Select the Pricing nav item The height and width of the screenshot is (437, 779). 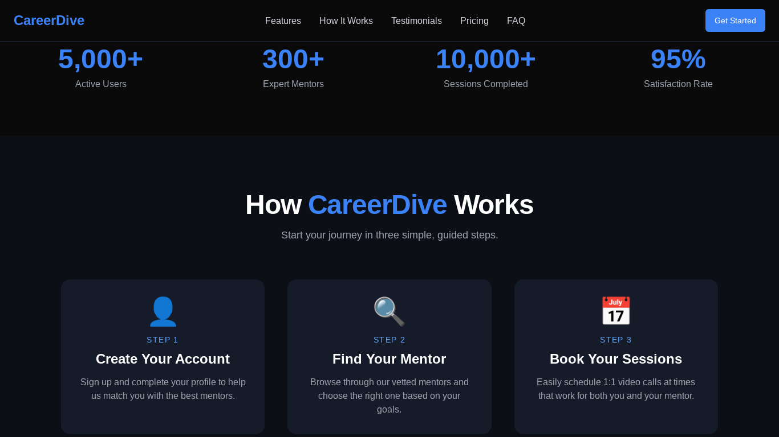[x=474, y=21]
